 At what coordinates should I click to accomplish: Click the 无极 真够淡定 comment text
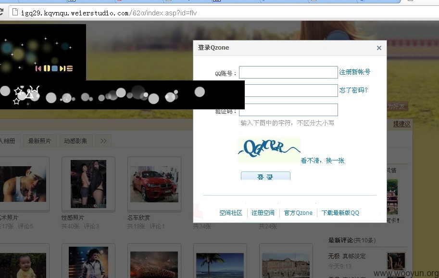point(347,256)
